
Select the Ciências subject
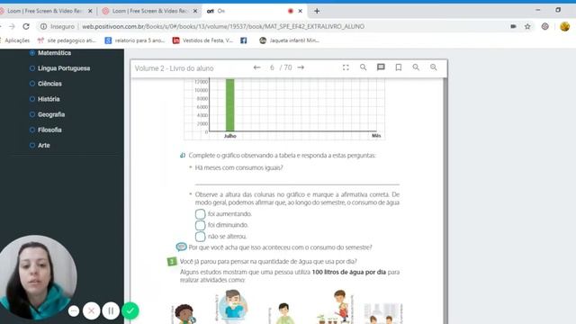coord(46,84)
